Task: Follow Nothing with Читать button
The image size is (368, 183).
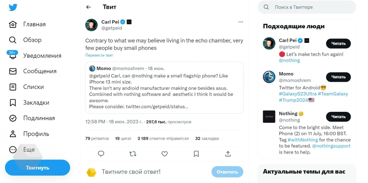Action: (338, 117)
